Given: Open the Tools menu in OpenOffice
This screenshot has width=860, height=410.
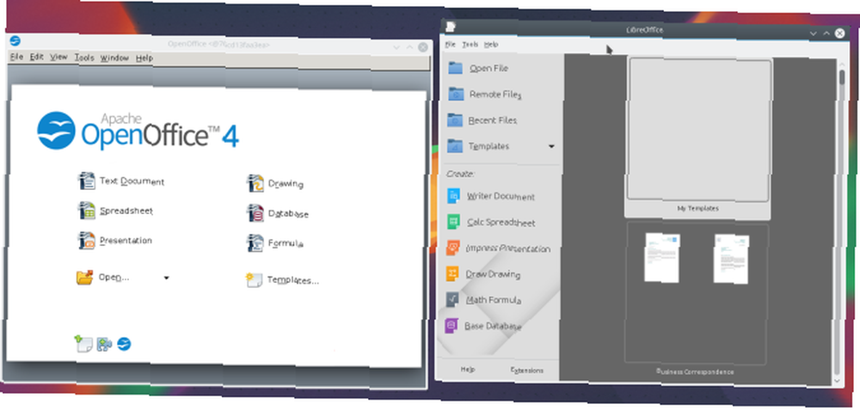Looking at the screenshot, I should pyautogui.click(x=84, y=58).
